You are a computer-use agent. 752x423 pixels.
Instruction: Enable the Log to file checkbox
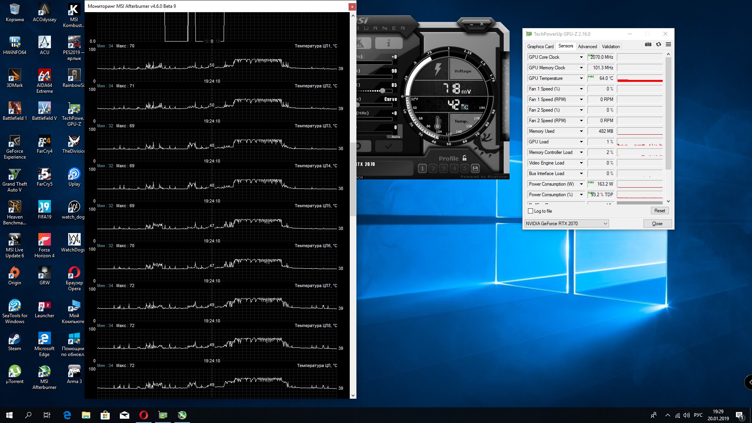point(531,211)
